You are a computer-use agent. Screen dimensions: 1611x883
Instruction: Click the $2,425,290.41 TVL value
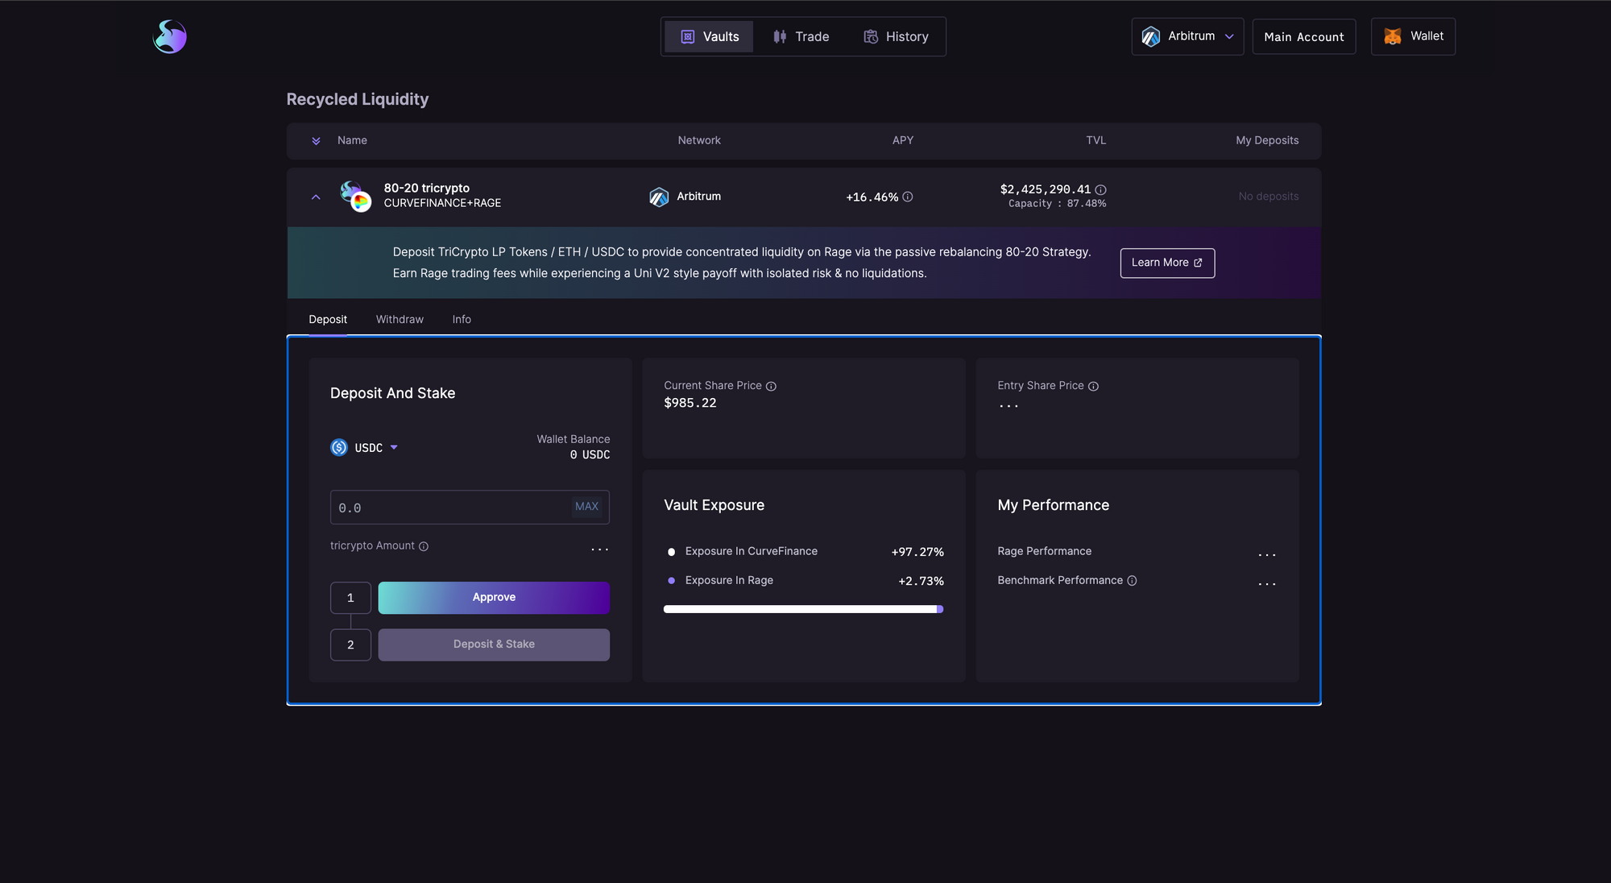point(1045,189)
